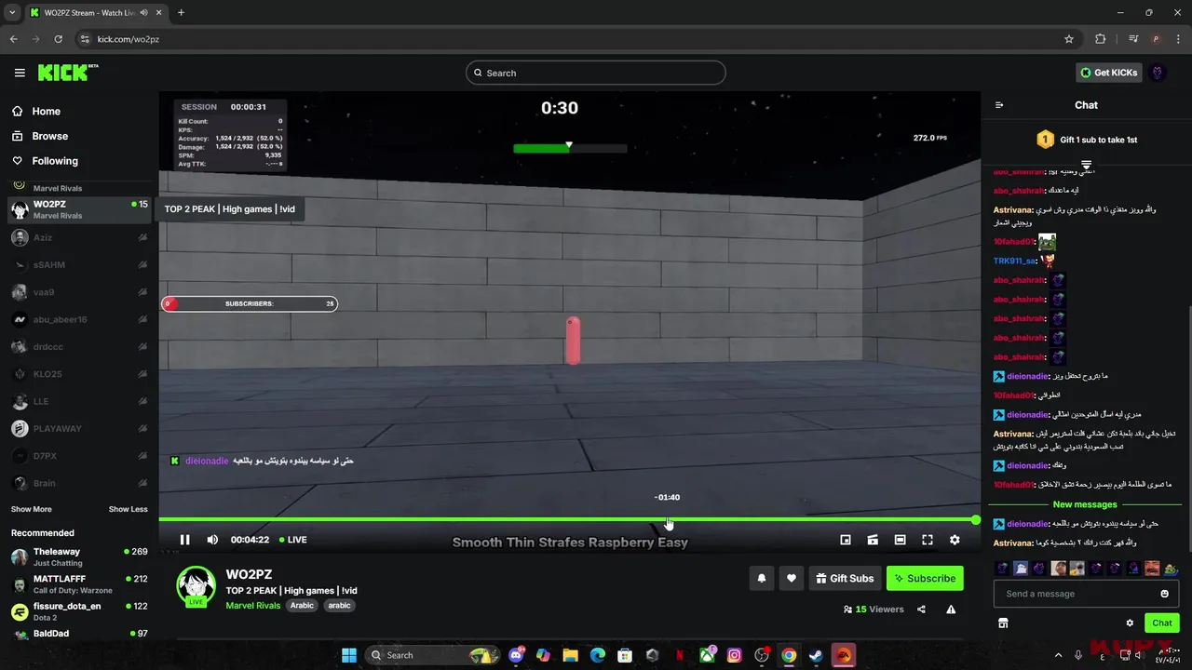The height and width of the screenshot is (670, 1192).
Task: Seek on the green video progress bar
Action: 568,519
